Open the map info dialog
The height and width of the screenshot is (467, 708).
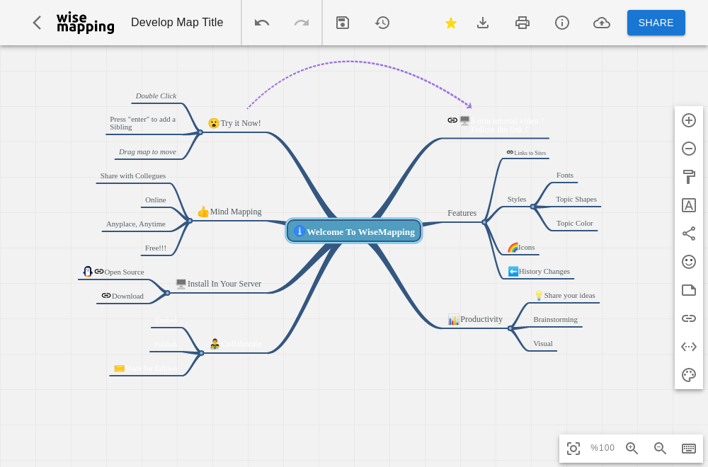click(x=561, y=23)
